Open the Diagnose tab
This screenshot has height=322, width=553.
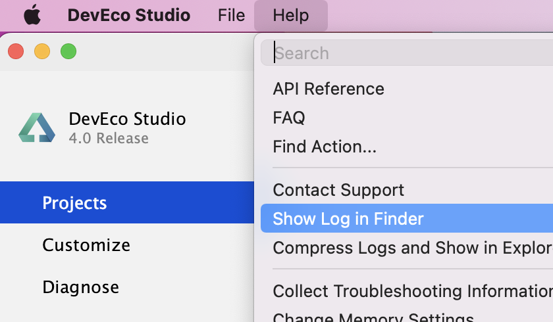[127, 287]
